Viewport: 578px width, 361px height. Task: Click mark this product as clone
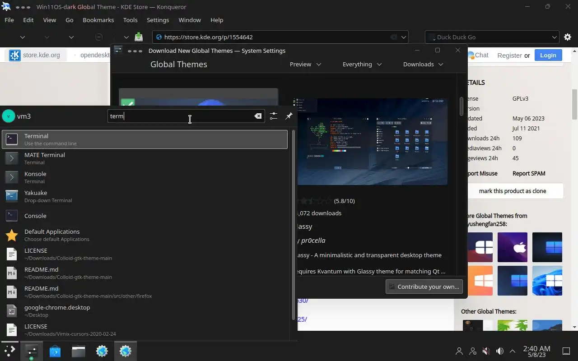click(x=513, y=191)
